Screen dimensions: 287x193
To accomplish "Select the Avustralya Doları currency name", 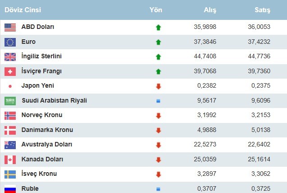I will [x=47, y=145].
